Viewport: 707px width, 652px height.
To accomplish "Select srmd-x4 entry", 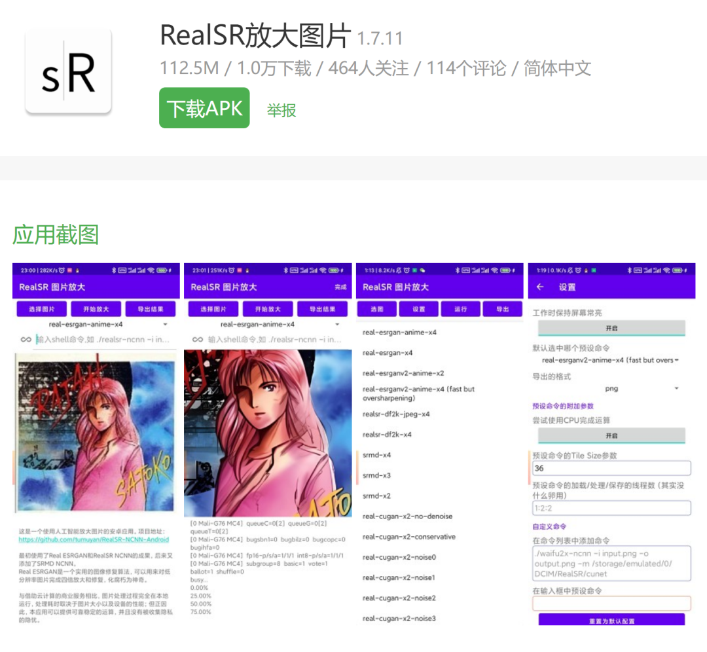I will (376, 455).
